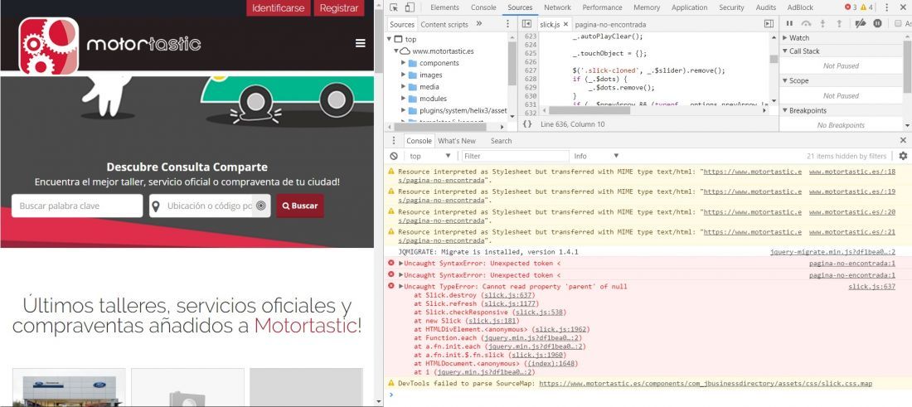This screenshot has width=912, height=407.
Task: Toggle pause on exceptions
Action: [877, 23]
